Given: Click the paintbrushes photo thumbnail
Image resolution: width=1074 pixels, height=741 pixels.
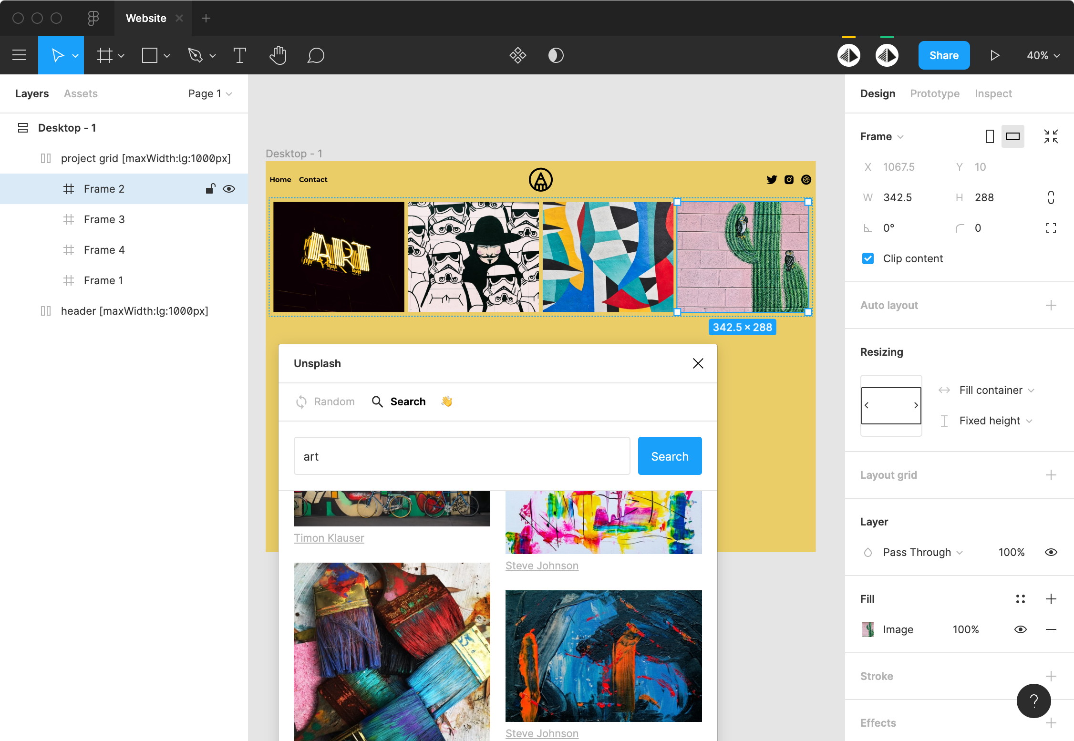Looking at the screenshot, I should click(392, 652).
